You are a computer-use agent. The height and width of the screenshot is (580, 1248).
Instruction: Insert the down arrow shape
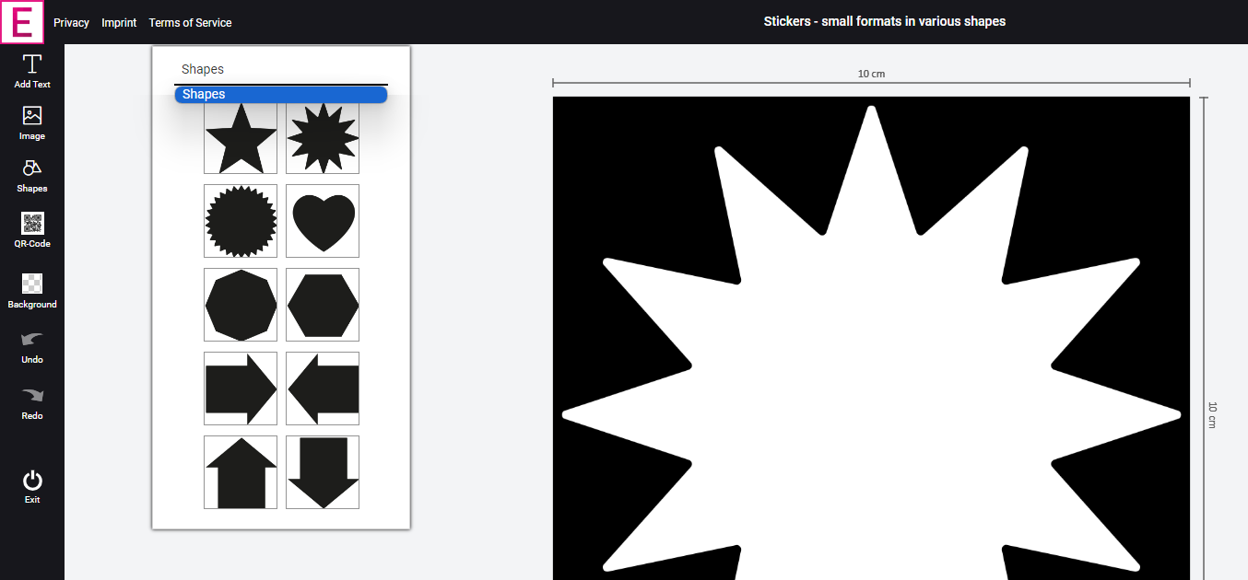click(x=323, y=472)
